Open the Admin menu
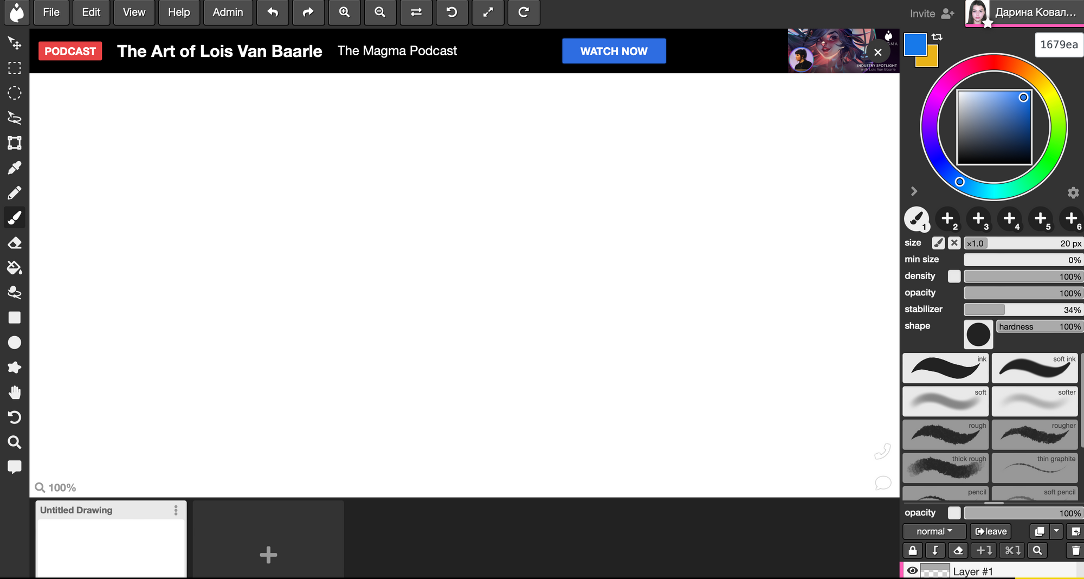 [x=228, y=12]
